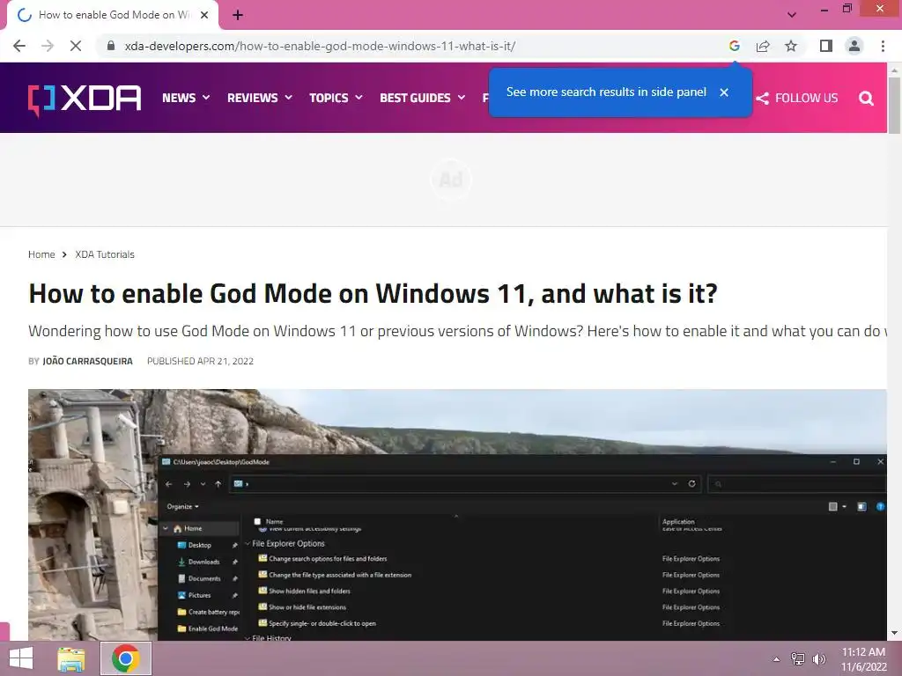902x676 pixels.
Task: Open Google side panel search icon
Action: [734, 46]
